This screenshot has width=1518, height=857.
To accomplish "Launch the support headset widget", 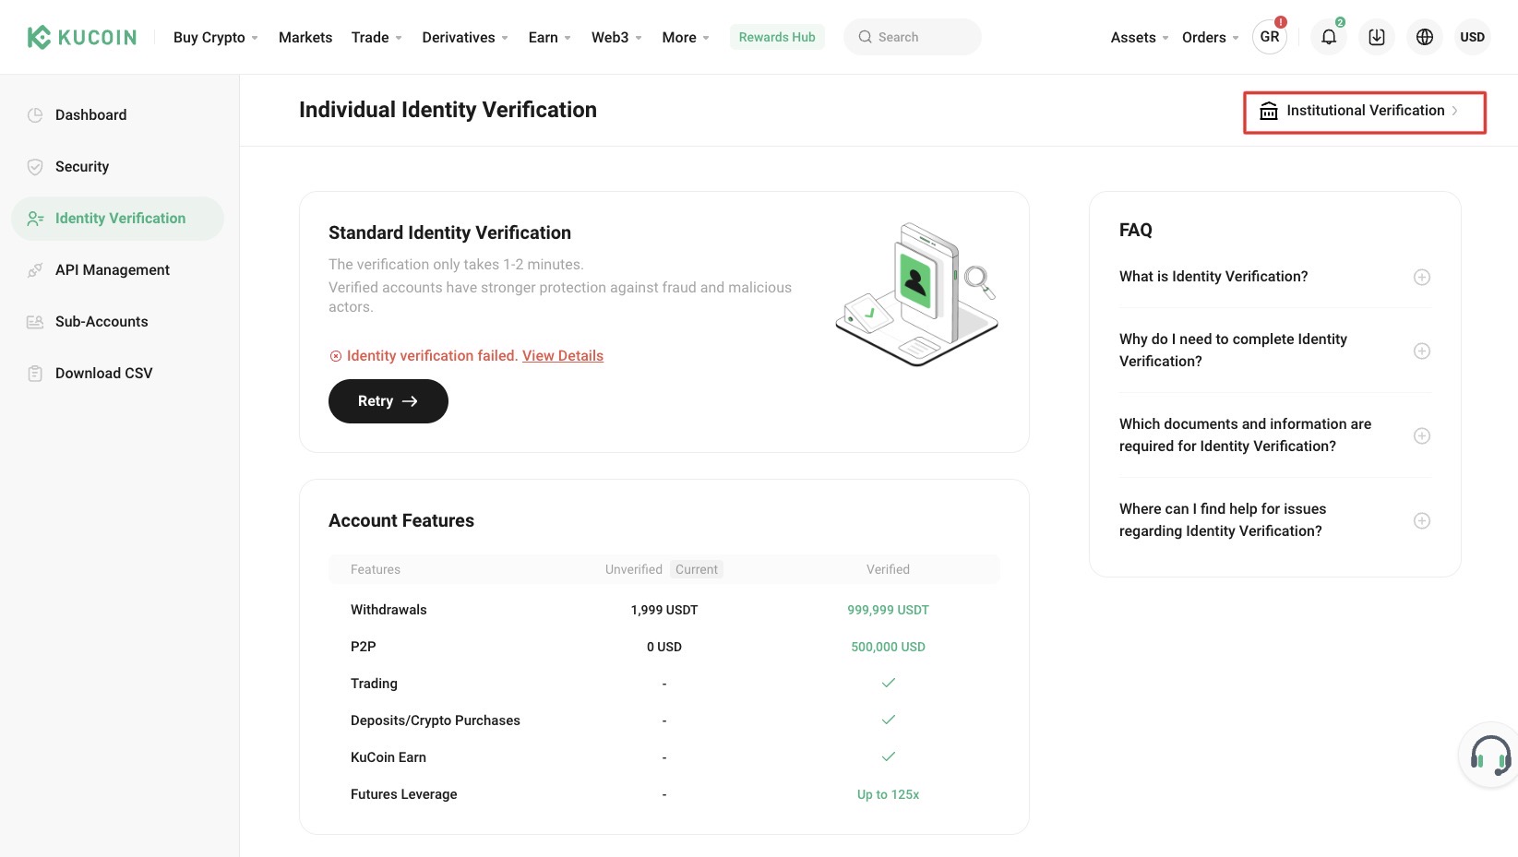I will 1488,755.
